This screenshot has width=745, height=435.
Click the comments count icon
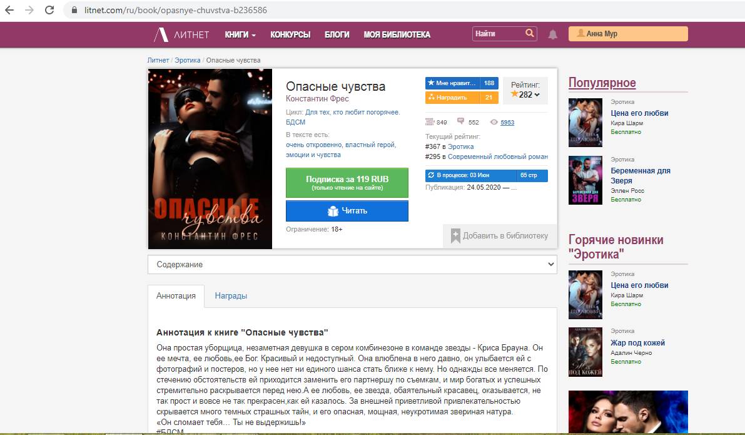[x=460, y=121]
